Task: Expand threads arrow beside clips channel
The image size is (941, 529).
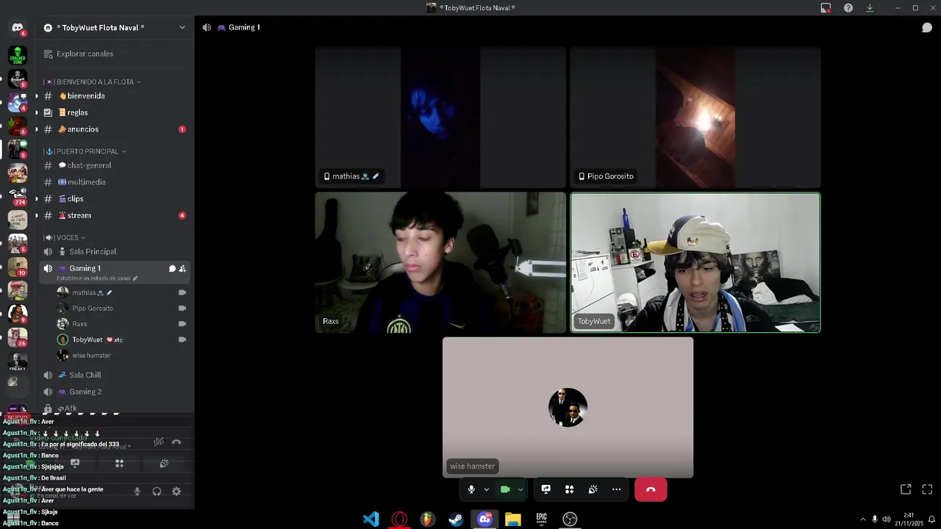Action: click(x=36, y=199)
